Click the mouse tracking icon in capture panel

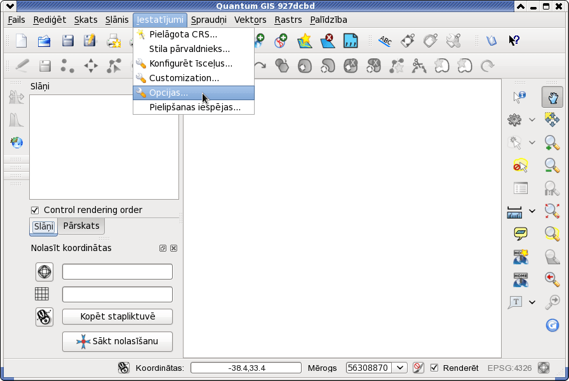(44, 317)
